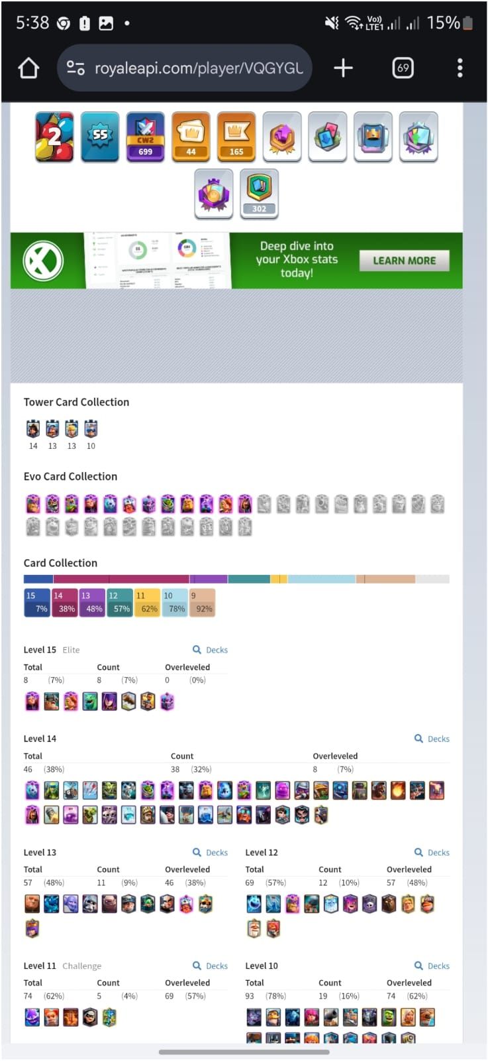This screenshot has width=488, height=1061.
Task: Click the Challenge label next to Level 11
Action: (x=81, y=966)
